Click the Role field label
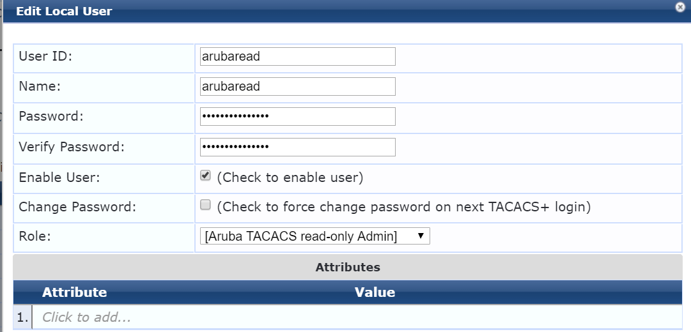Screen dimensions: 691x332 35,236
